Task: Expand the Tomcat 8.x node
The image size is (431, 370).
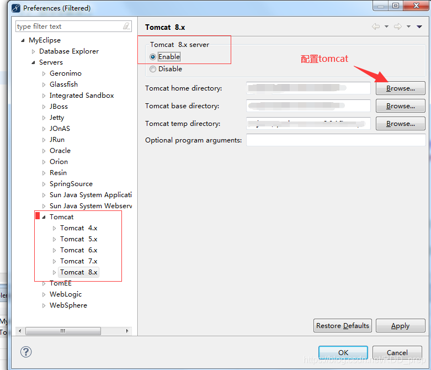Action: click(54, 272)
